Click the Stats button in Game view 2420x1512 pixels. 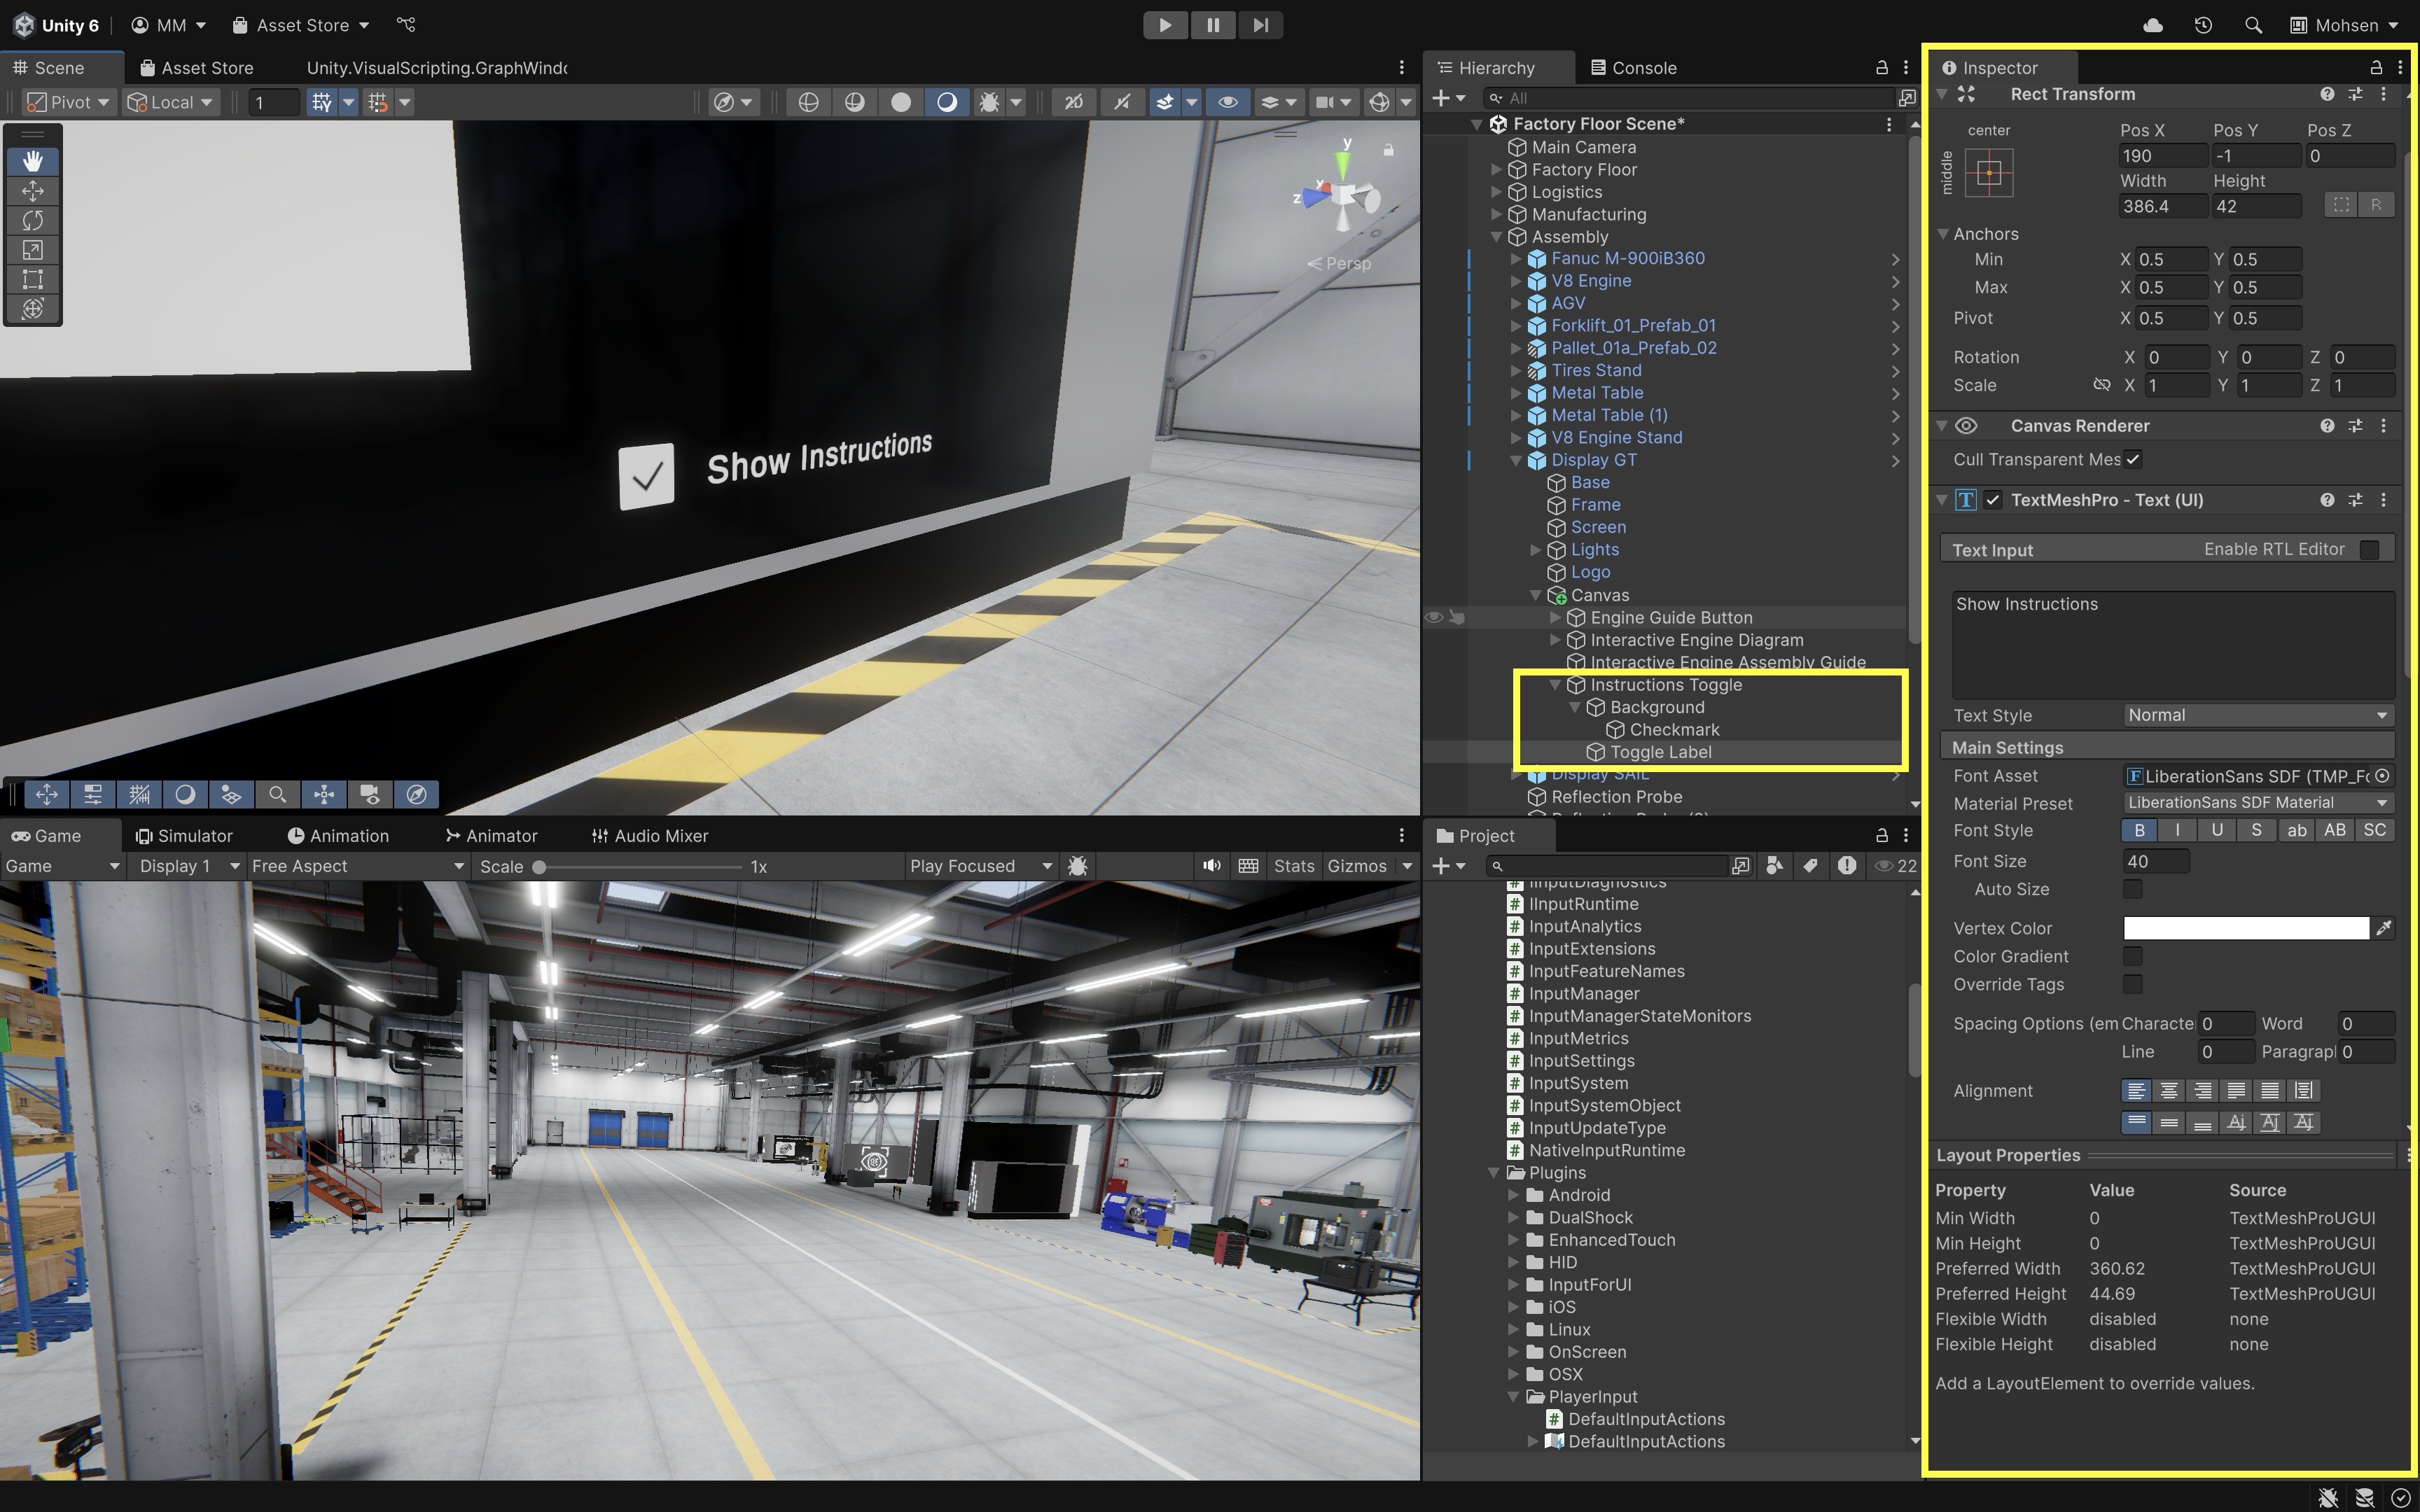pyautogui.click(x=1293, y=866)
